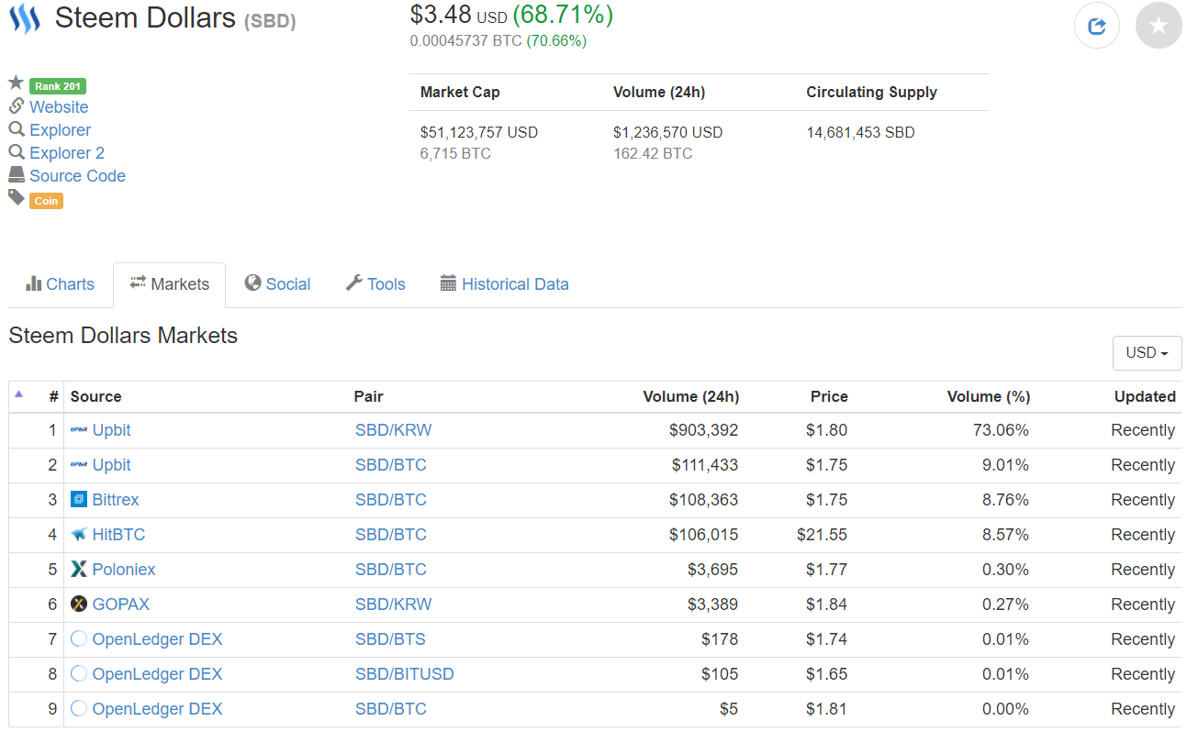Sort by the Volume (24h) column header
The image size is (1187, 732).
click(691, 396)
